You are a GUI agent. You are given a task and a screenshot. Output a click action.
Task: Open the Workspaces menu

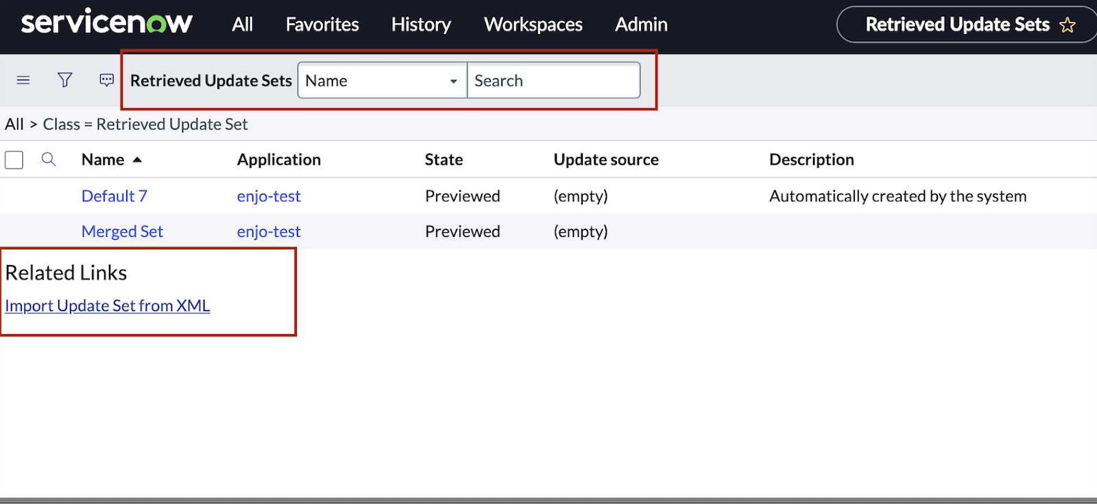533,25
